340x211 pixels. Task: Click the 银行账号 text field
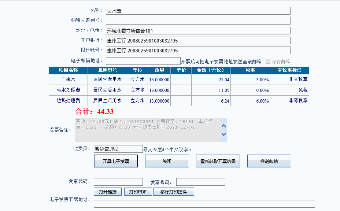[x=198, y=51]
